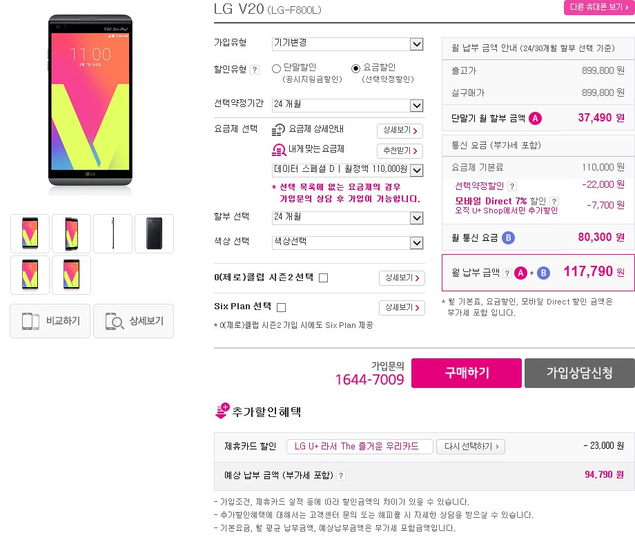Select the 단말할인 radio option
The height and width of the screenshot is (544, 635).
(x=276, y=68)
